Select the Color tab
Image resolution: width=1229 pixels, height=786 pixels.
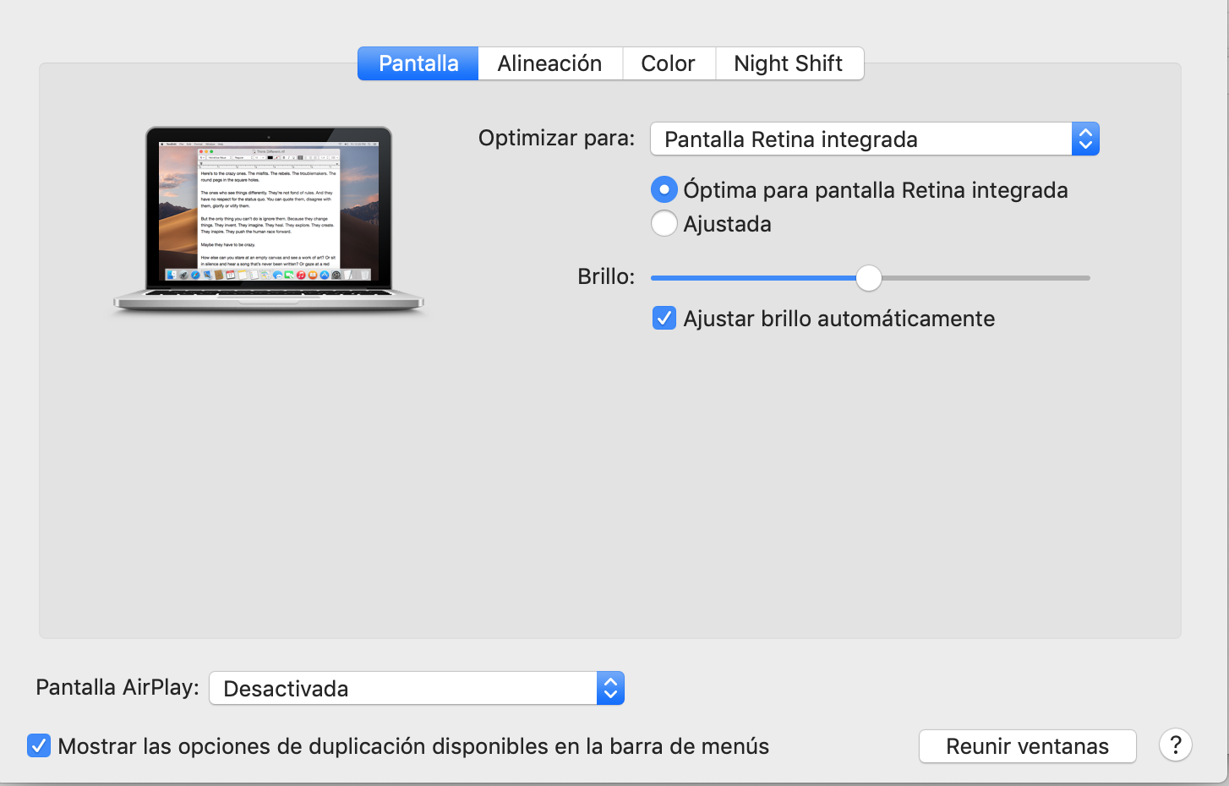point(669,63)
